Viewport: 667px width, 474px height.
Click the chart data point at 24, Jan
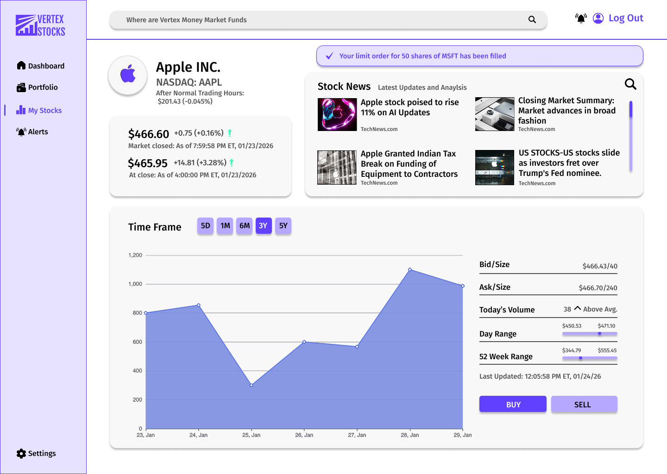[x=199, y=305]
